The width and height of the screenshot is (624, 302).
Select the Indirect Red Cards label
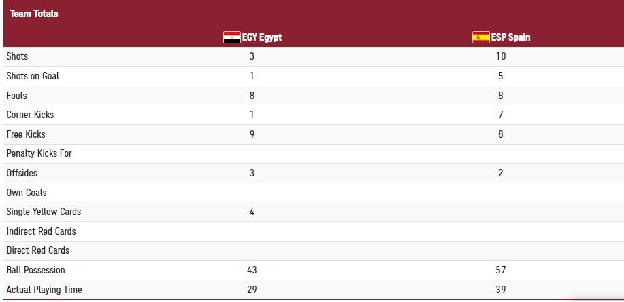pos(41,231)
